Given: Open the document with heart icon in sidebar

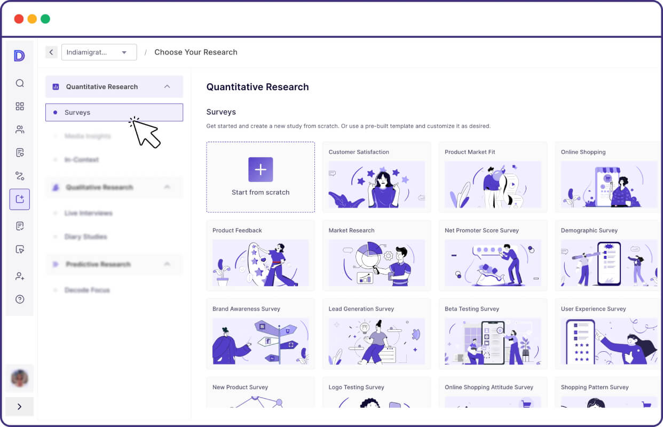Looking at the screenshot, I should coord(20,153).
